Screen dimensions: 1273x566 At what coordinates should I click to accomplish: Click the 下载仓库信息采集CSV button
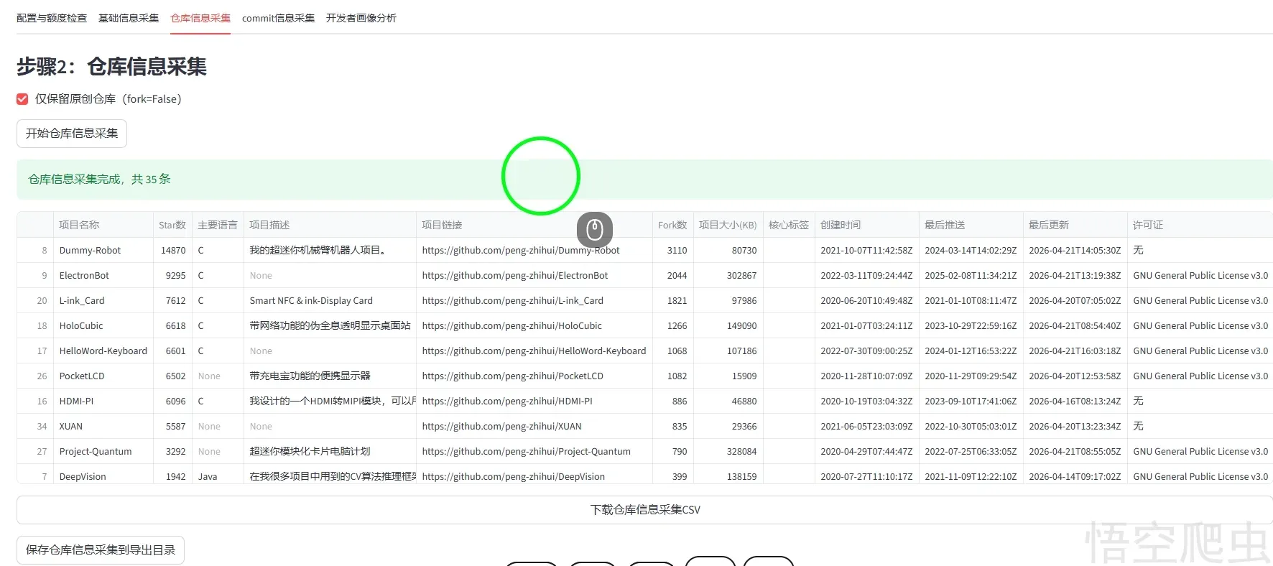(x=644, y=510)
